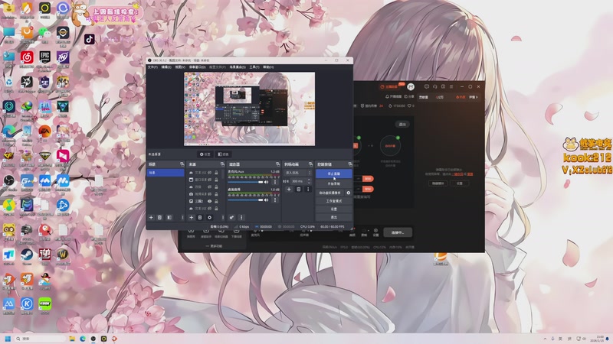Open OBS Scene Collection menu
This screenshot has height=344, width=613.
point(238,67)
